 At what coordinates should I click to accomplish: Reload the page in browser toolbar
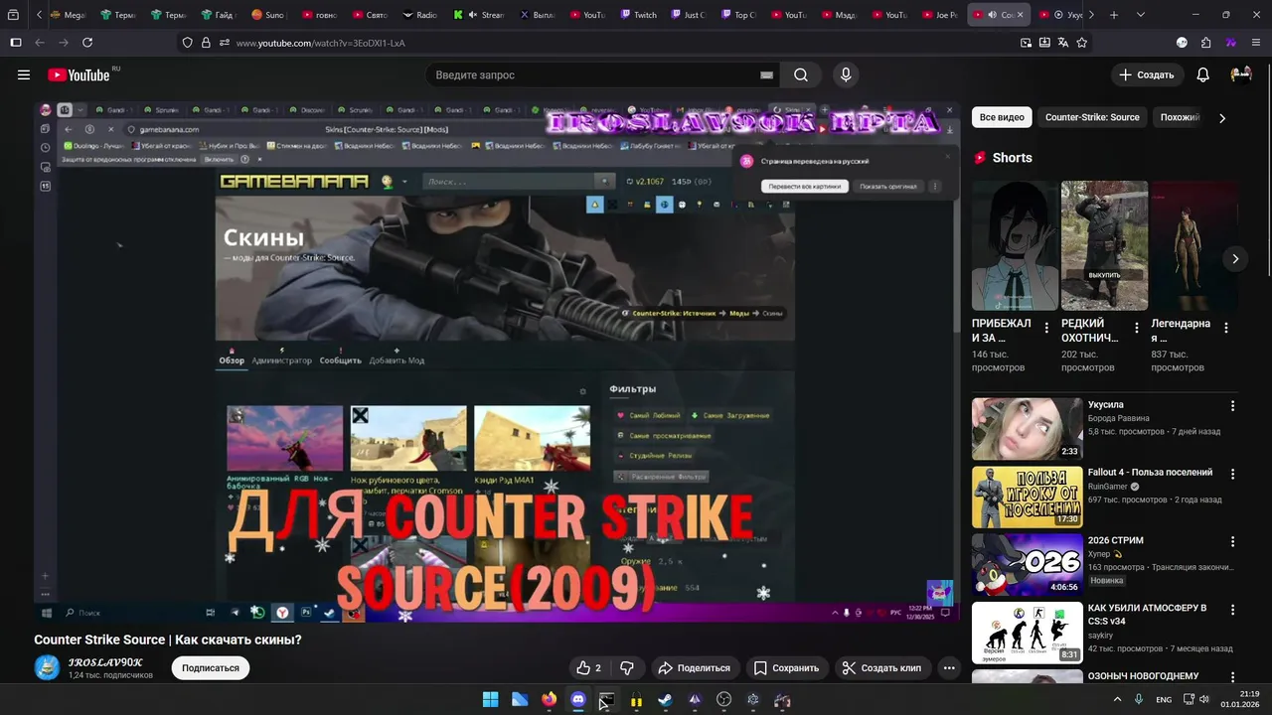click(87, 43)
